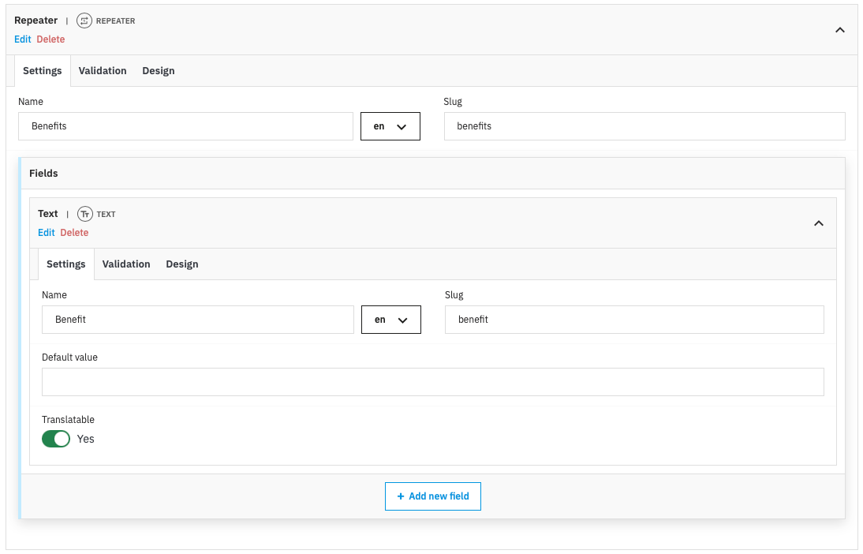863x554 pixels.
Task: Toggle the Translatable switch off
Action: click(x=56, y=439)
